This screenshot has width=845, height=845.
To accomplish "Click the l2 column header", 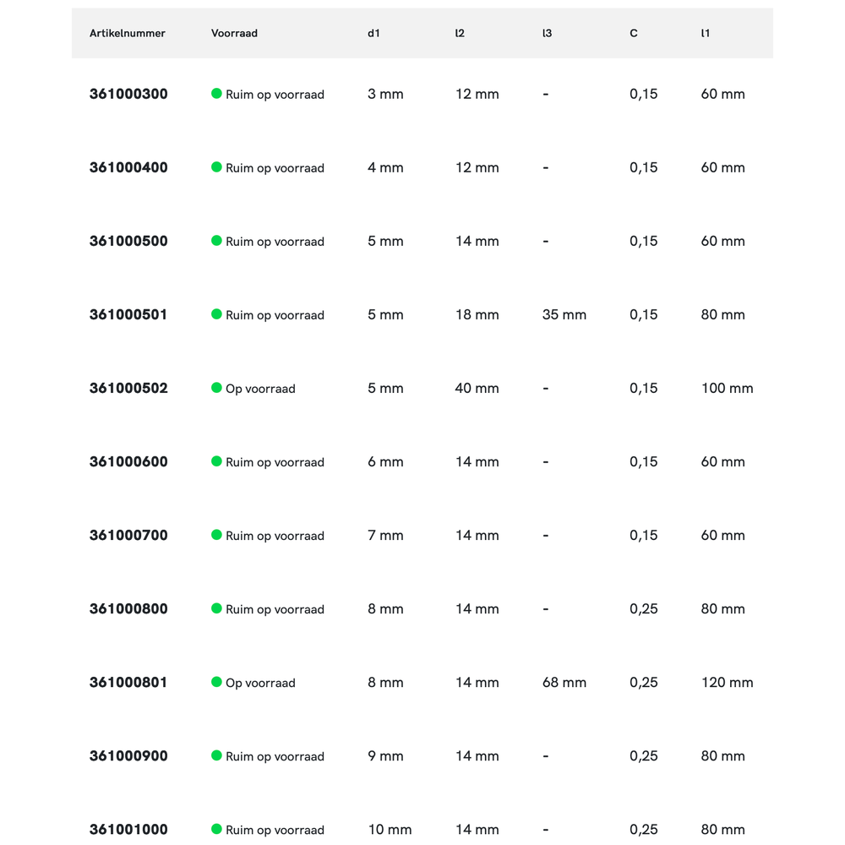I will point(460,34).
